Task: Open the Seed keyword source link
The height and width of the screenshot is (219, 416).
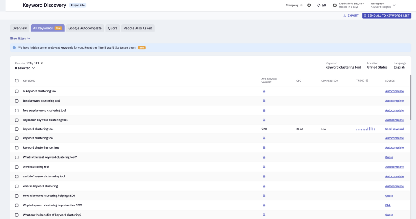Action: tap(394, 129)
